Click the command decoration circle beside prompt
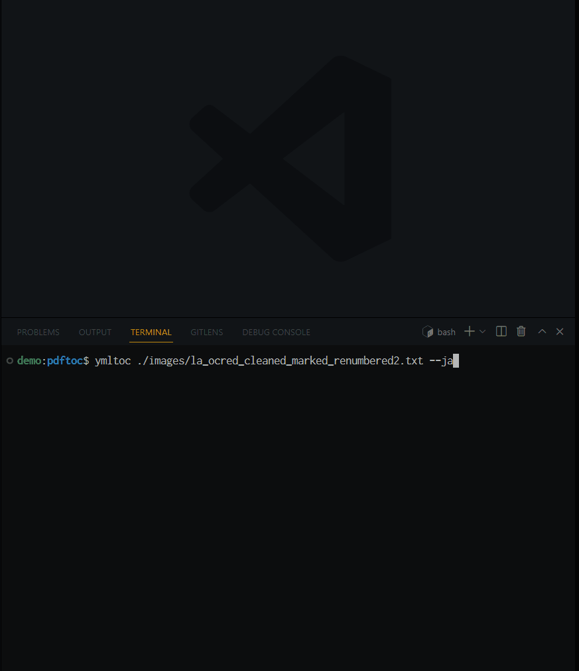This screenshot has width=579, height=671. (x=10, y=361)
